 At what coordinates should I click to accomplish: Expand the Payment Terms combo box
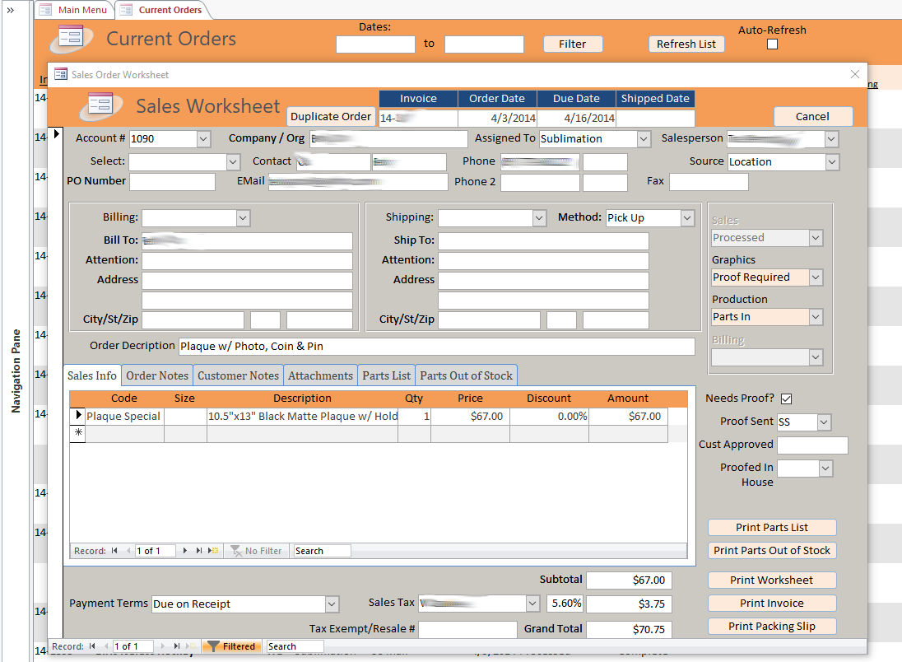pos(332,604)
